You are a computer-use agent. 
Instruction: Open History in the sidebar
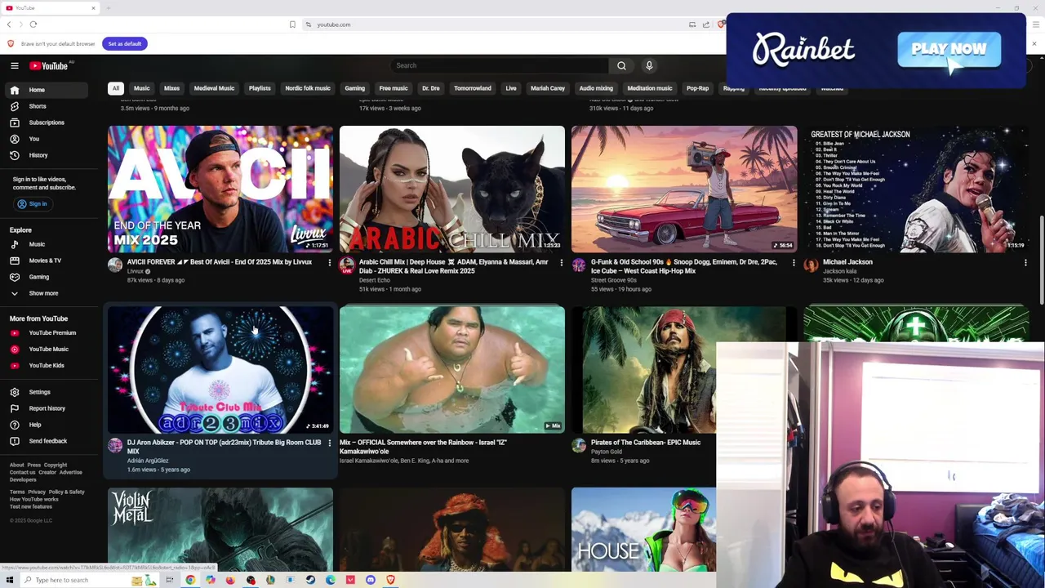(x=45, y=155)
